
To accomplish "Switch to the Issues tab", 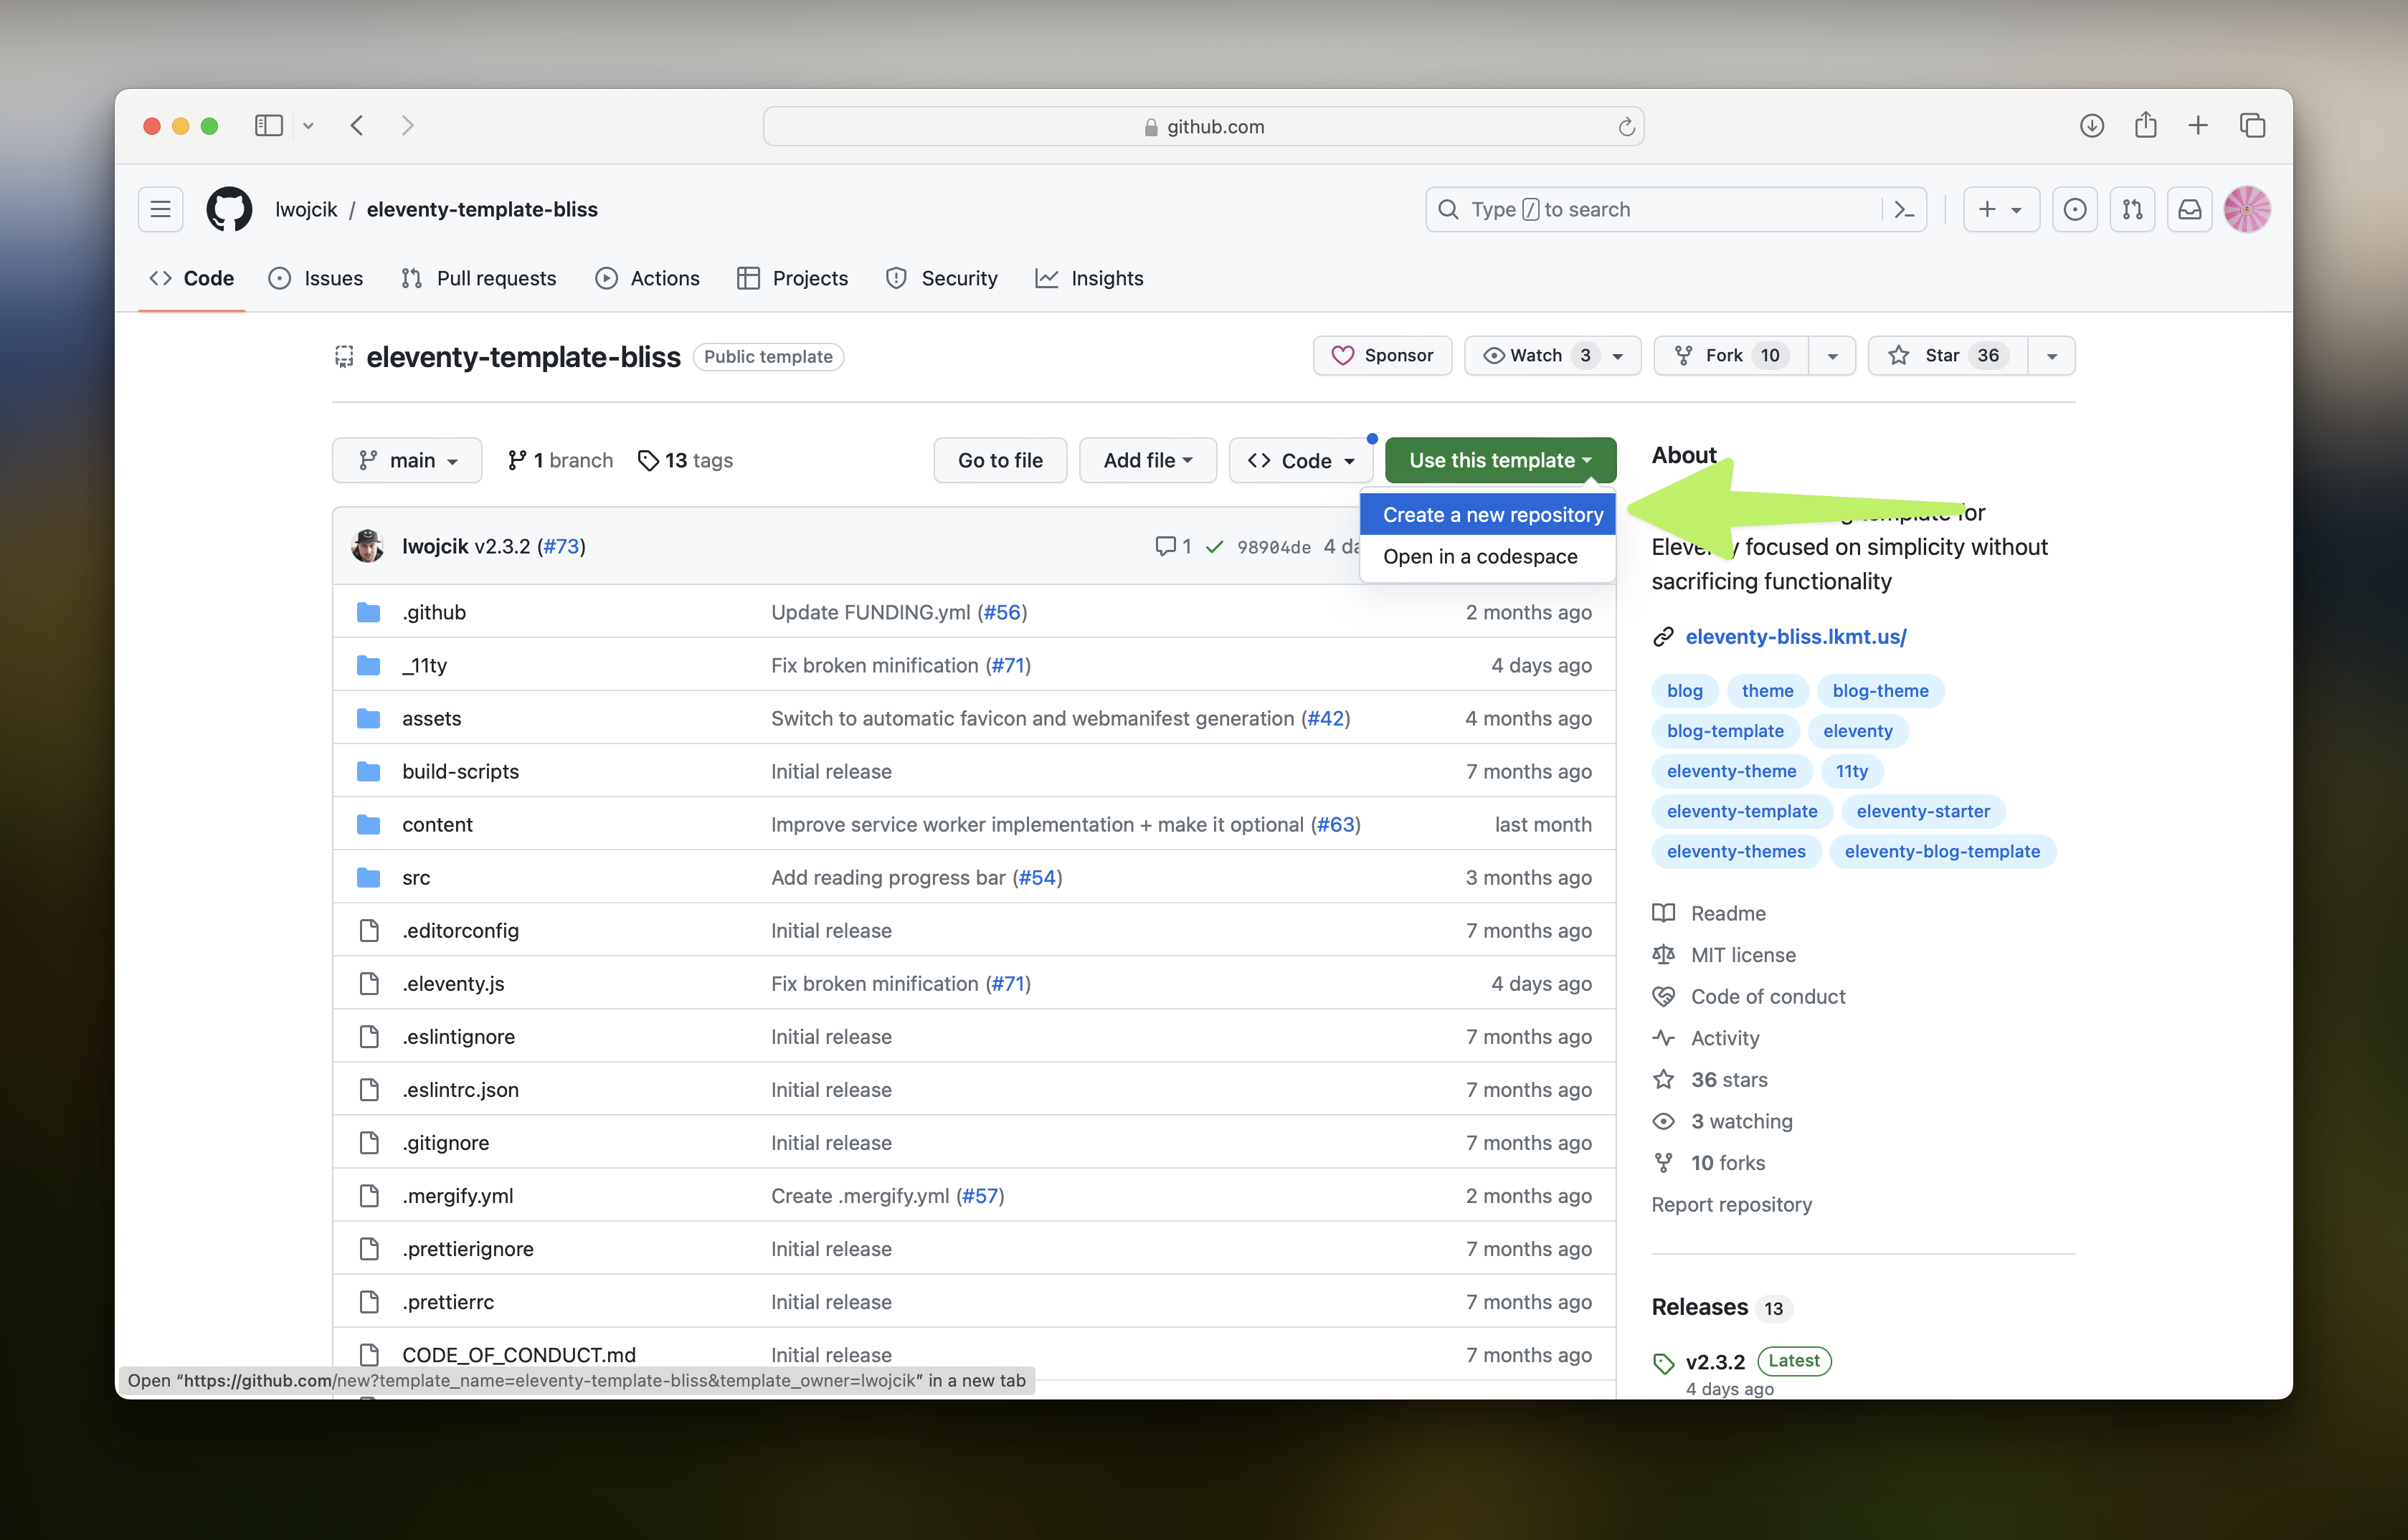I will click(316, 278).
